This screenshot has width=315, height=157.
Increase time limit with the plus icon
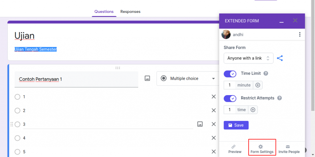click(x=258, y=85)
